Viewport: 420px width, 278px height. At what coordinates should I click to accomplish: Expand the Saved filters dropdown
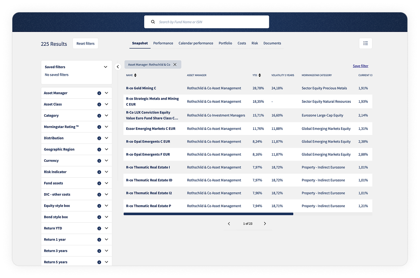106,67
